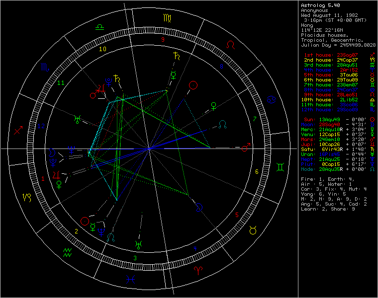Image resolution: width=378 pixels, height=298 pixels.
Task: Select house number 7 on the chart wheel
Action: 255,119
